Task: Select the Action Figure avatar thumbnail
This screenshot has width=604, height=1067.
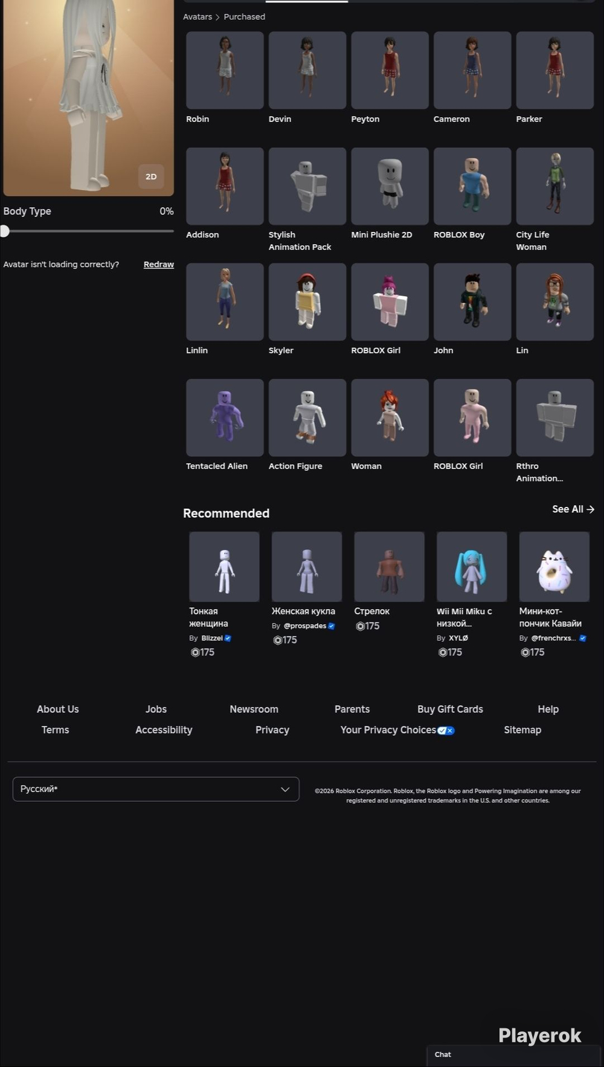Action: [x=307, y=417]
